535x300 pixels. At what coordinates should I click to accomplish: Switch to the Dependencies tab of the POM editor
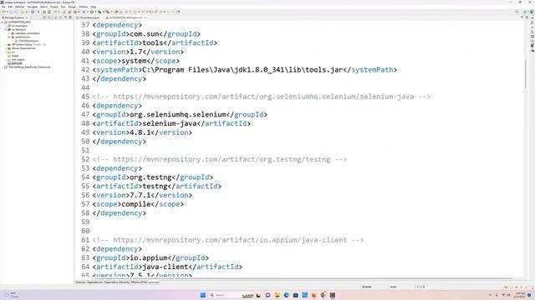click(x=94, y=282)
